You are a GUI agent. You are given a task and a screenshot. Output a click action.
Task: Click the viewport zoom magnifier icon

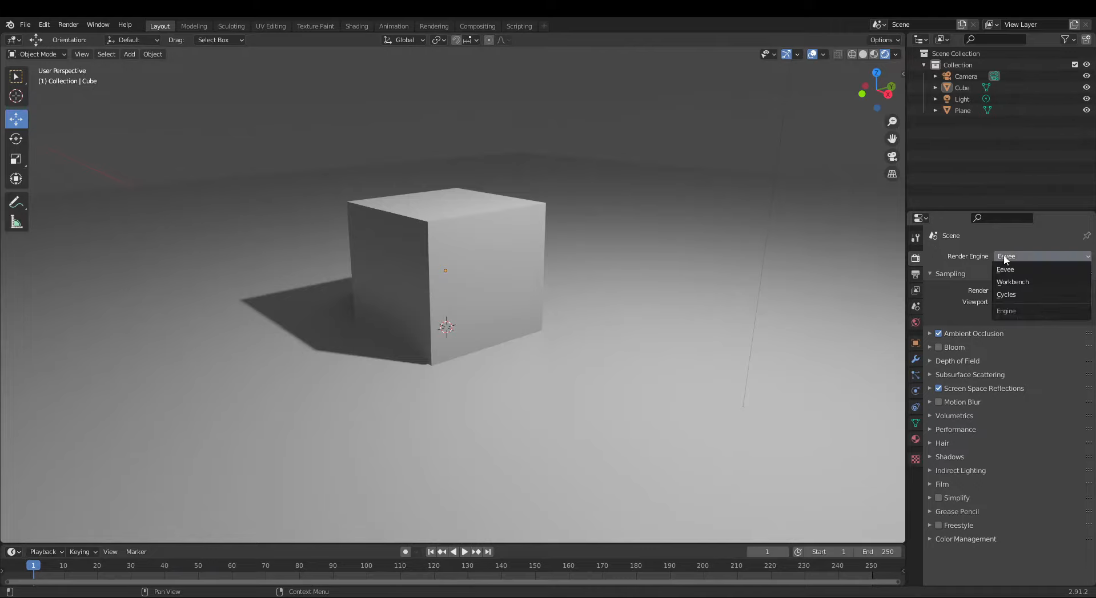click(892, 122)
